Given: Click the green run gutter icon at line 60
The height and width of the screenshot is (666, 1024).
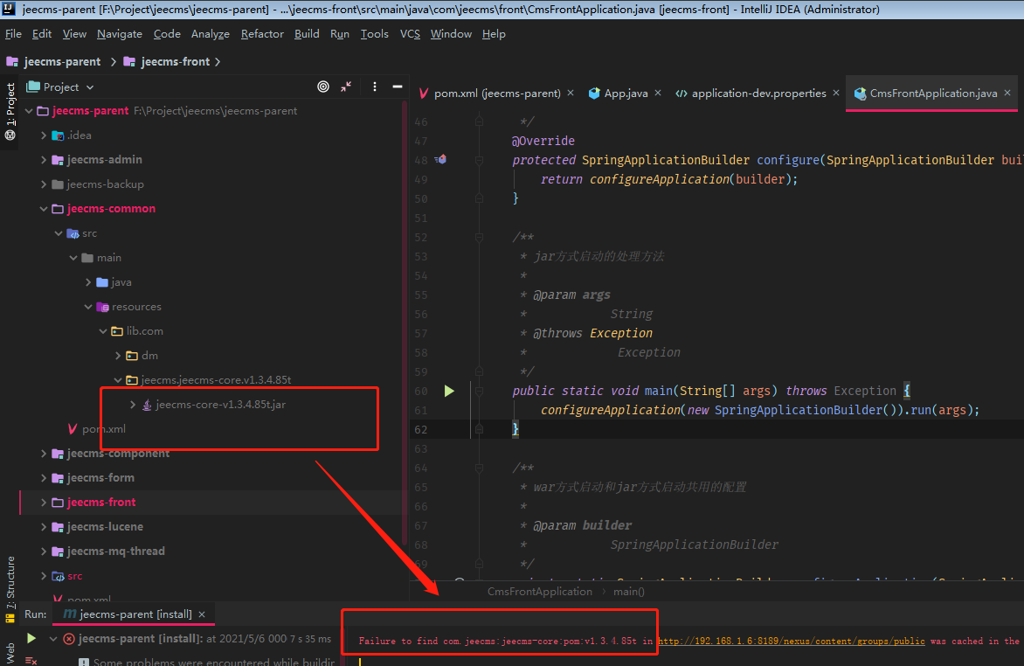Looking at the screenshot, I should click(449, 391).
